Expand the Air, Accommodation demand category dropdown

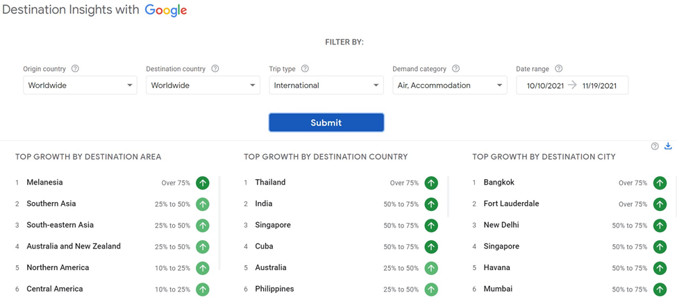450,85
